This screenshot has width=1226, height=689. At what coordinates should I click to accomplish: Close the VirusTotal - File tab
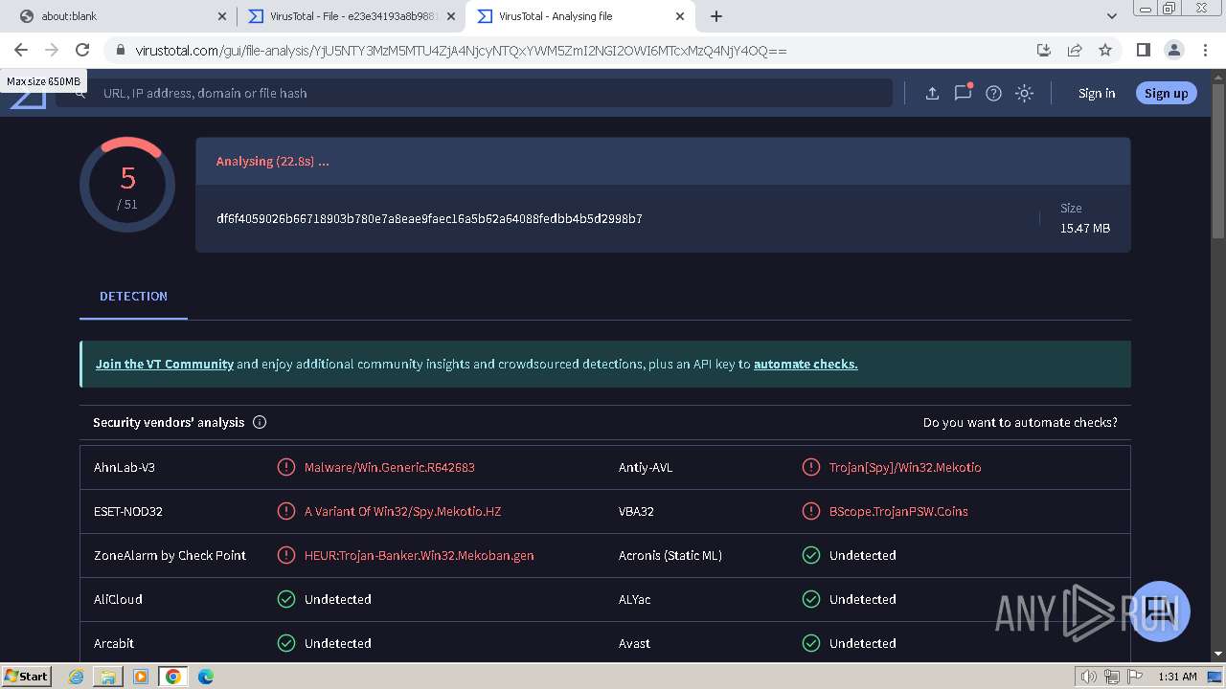click(451, 16)
